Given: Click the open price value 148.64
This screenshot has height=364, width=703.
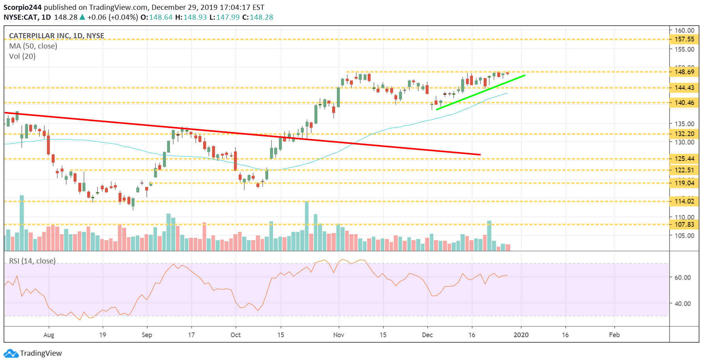Looking at the screenshot, I should pos(161,17).
